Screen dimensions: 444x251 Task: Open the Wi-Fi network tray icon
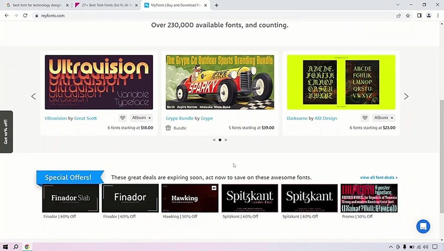click(419, 247)
